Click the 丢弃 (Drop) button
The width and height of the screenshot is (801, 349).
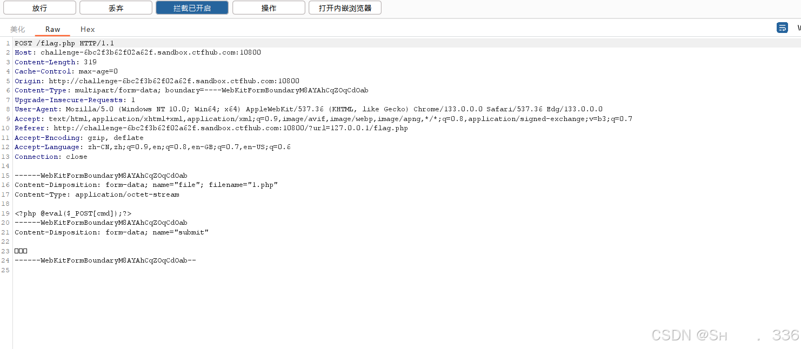(x=116, y=8)
